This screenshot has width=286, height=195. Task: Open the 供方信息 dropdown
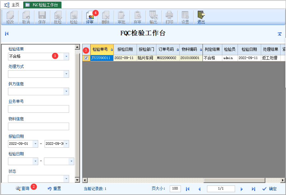[66, 91]
